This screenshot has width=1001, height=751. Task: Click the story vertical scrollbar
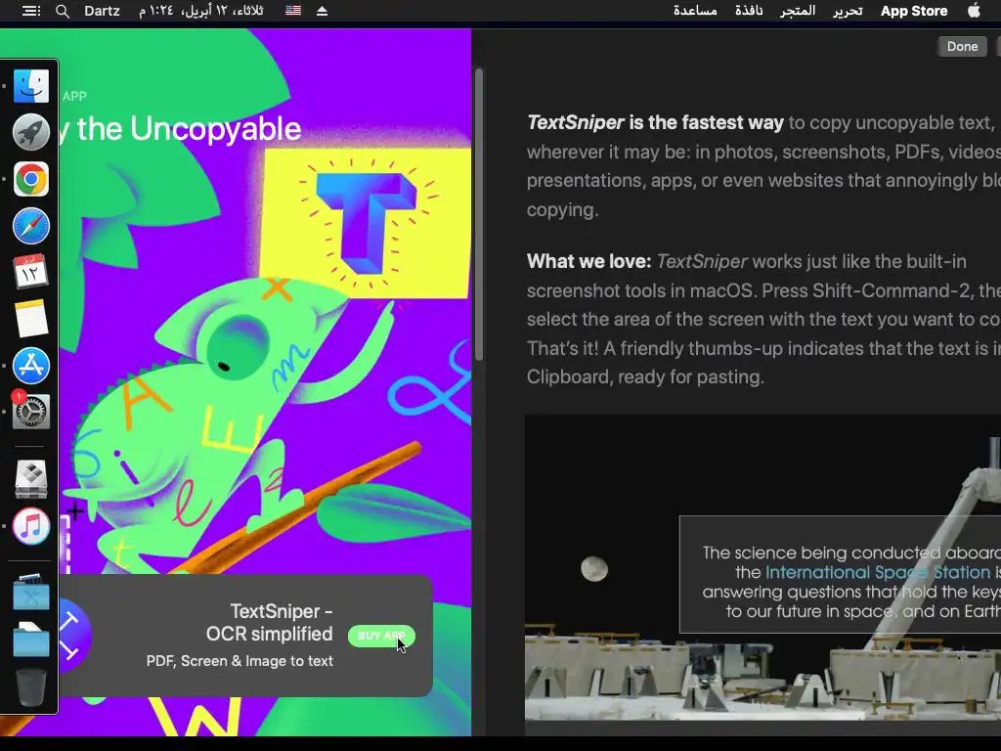(479, 214)
